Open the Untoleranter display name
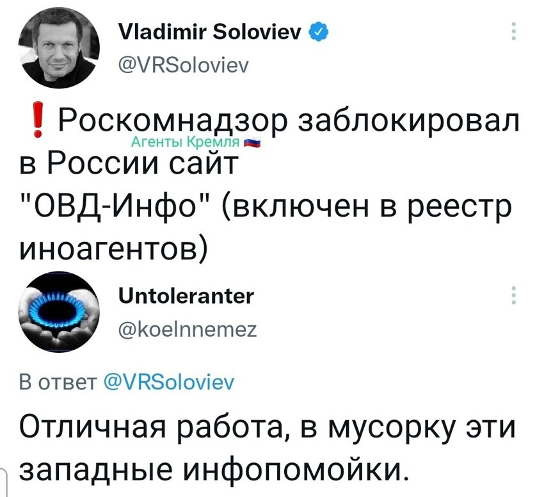The width and height of the screenshot is (544, 497). pyautogui.click(x=186, y=297)
